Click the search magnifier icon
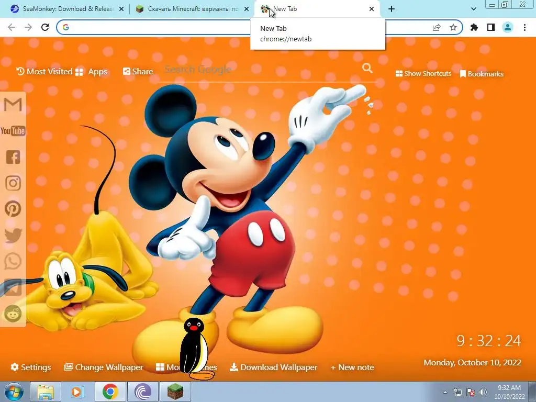 (x=367, y=69)
